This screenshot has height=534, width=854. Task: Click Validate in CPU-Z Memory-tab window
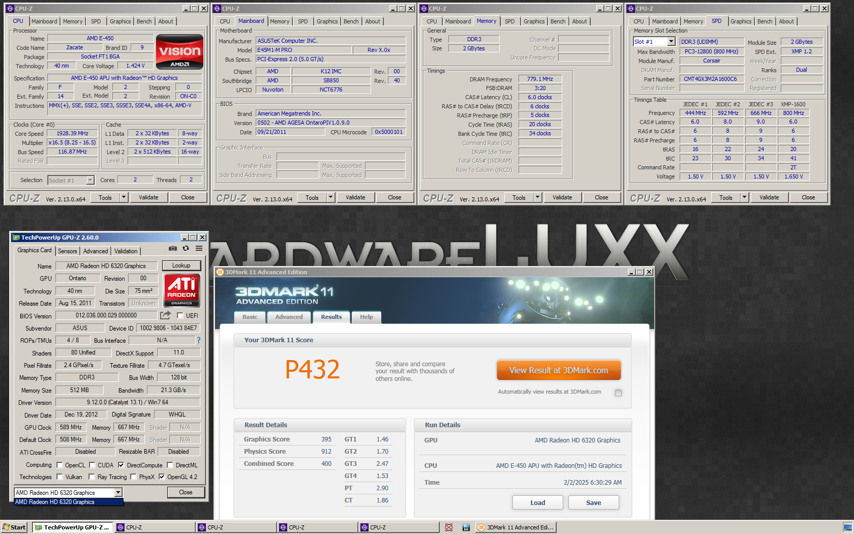(562, 197)
